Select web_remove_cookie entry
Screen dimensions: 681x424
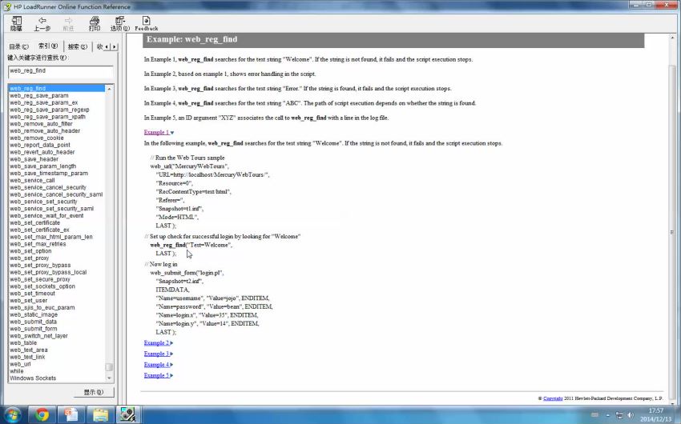[37, 138]
